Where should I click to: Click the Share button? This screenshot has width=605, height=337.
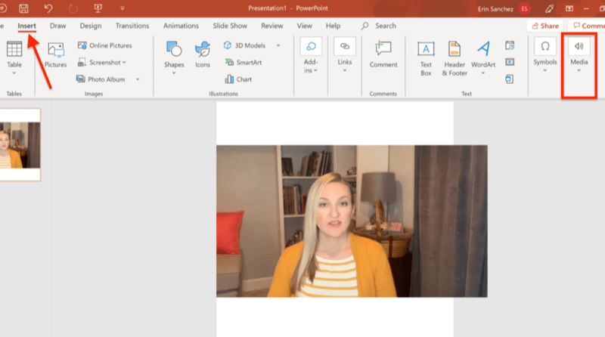point(544,26)
